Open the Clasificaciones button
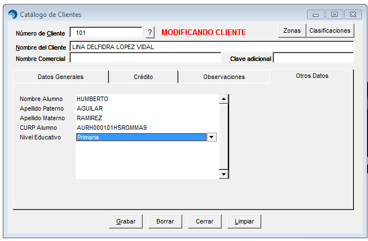 click(330, 31)
